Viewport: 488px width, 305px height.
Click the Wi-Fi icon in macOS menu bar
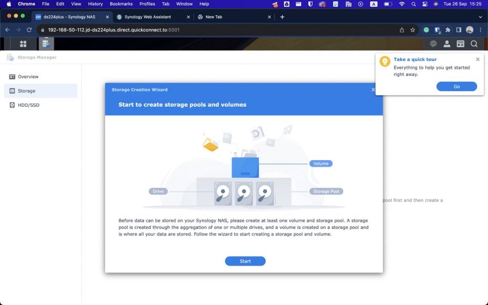(402, 4)
